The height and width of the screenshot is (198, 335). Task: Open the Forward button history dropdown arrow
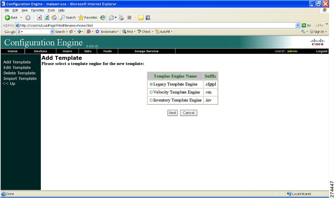[33, 18]
